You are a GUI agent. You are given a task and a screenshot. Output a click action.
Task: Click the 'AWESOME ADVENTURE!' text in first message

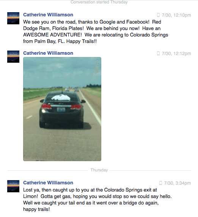coord(52,35)
